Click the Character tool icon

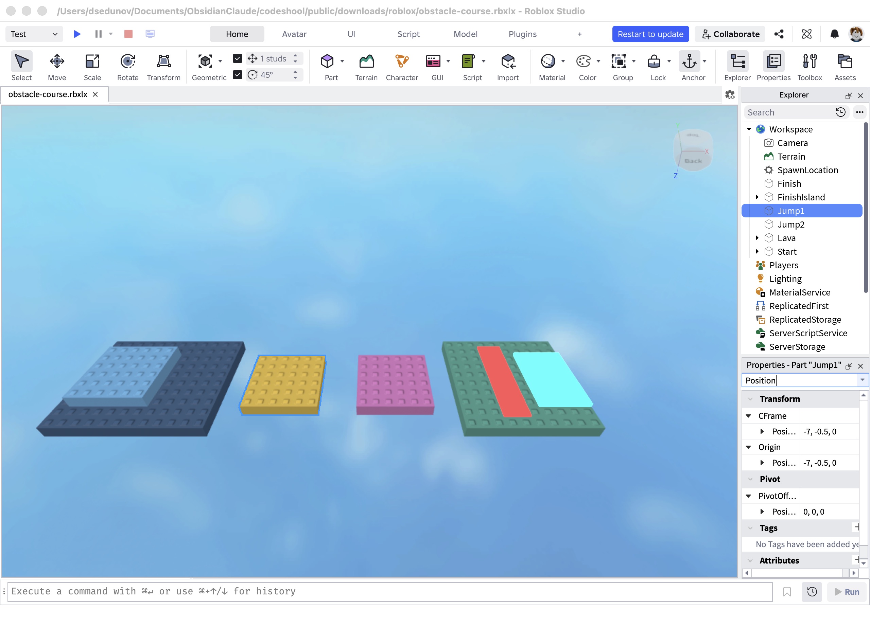click(402, 61)
